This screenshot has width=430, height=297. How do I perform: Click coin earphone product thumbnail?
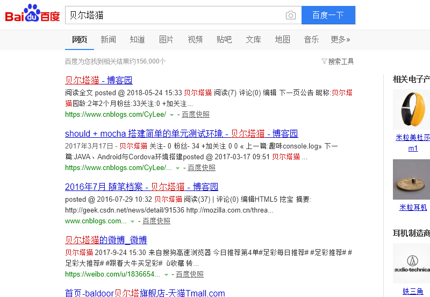[x=411, y=179]
